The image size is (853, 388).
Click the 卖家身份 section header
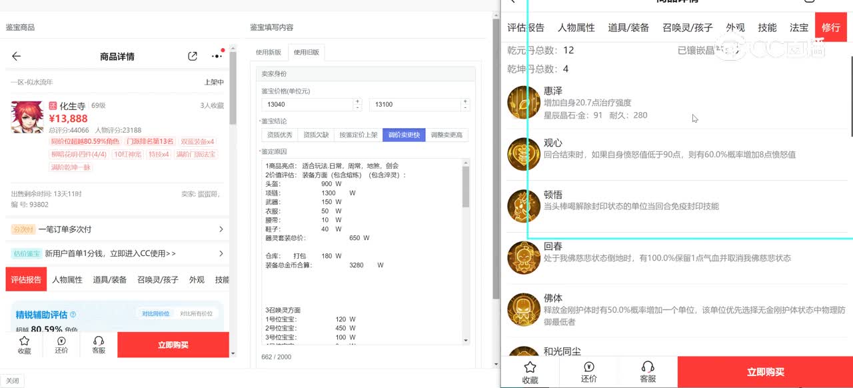(366, 73)
